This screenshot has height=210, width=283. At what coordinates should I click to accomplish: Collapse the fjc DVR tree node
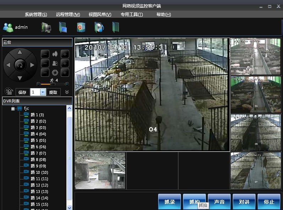pos(13,108)
